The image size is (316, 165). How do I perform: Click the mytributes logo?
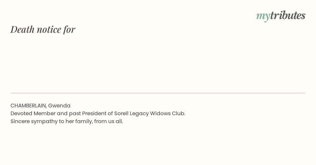(281, 16)
